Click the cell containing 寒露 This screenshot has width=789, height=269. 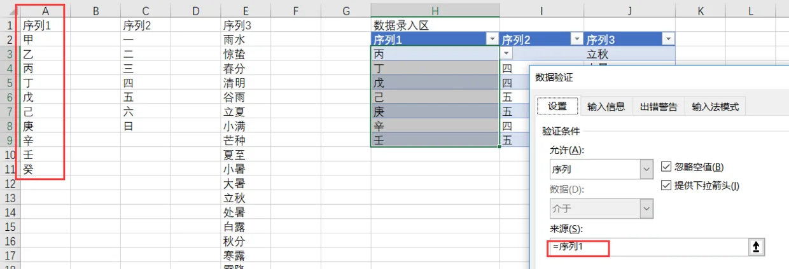pos(246,256)
